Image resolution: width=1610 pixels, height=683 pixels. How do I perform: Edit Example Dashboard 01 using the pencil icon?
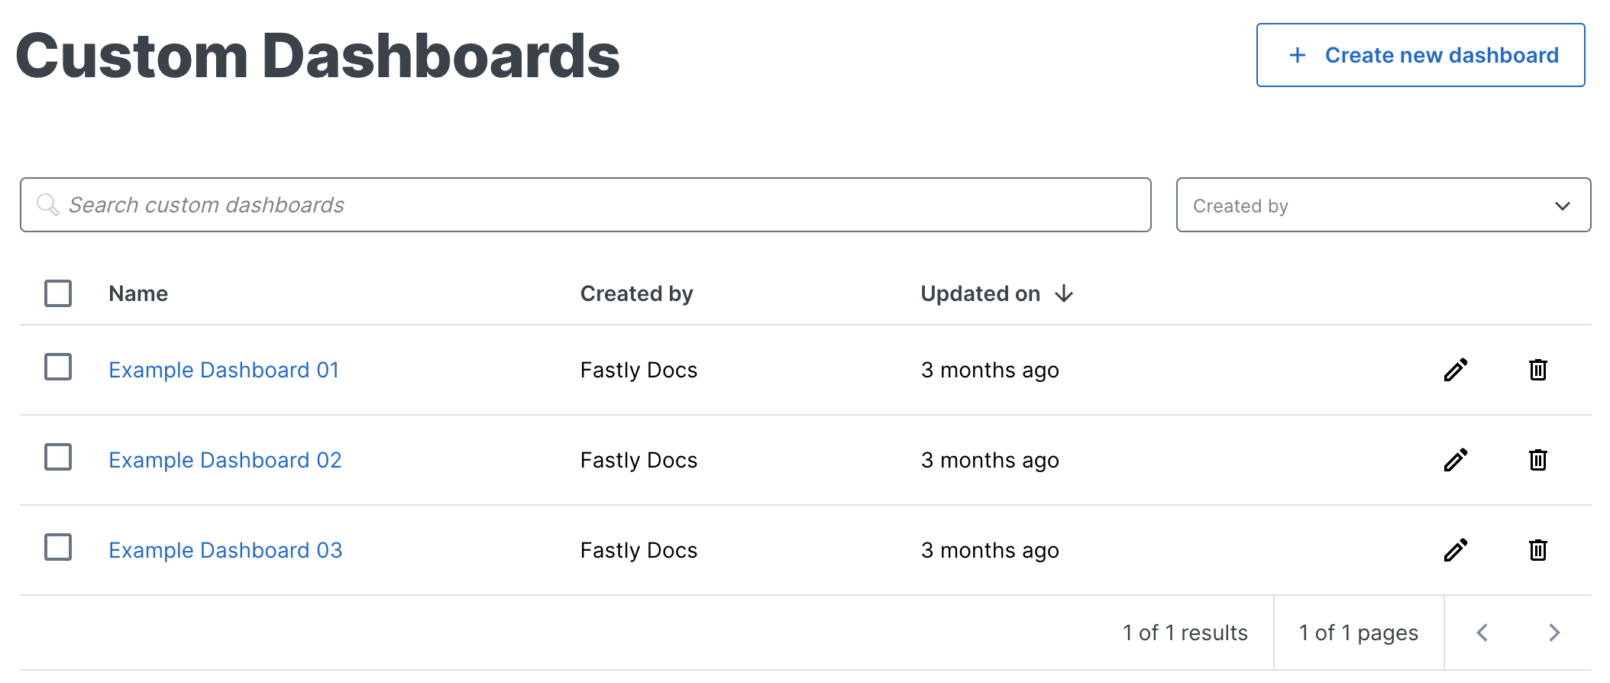click(1455, 370)
